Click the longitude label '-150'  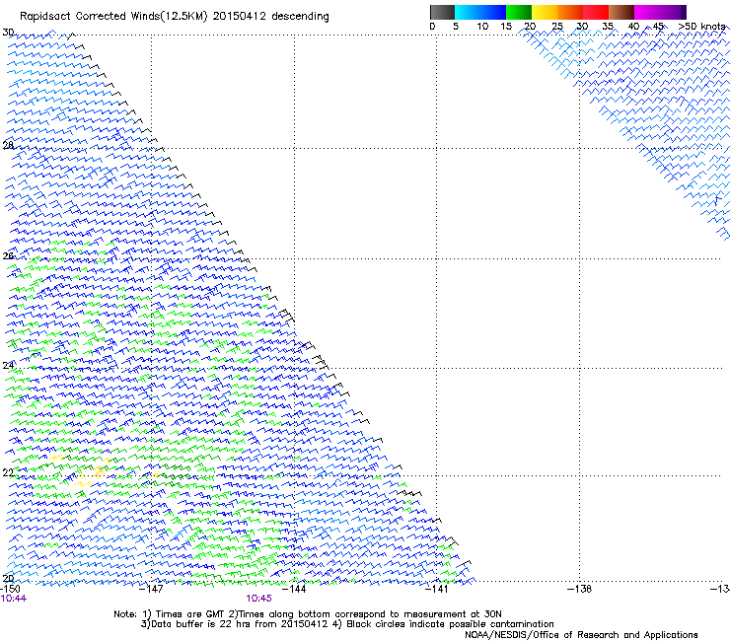(x=10, y=589)
